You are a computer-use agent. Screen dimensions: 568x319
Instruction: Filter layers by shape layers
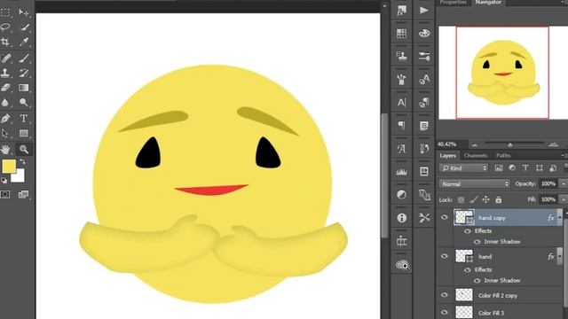click(539, 167)
